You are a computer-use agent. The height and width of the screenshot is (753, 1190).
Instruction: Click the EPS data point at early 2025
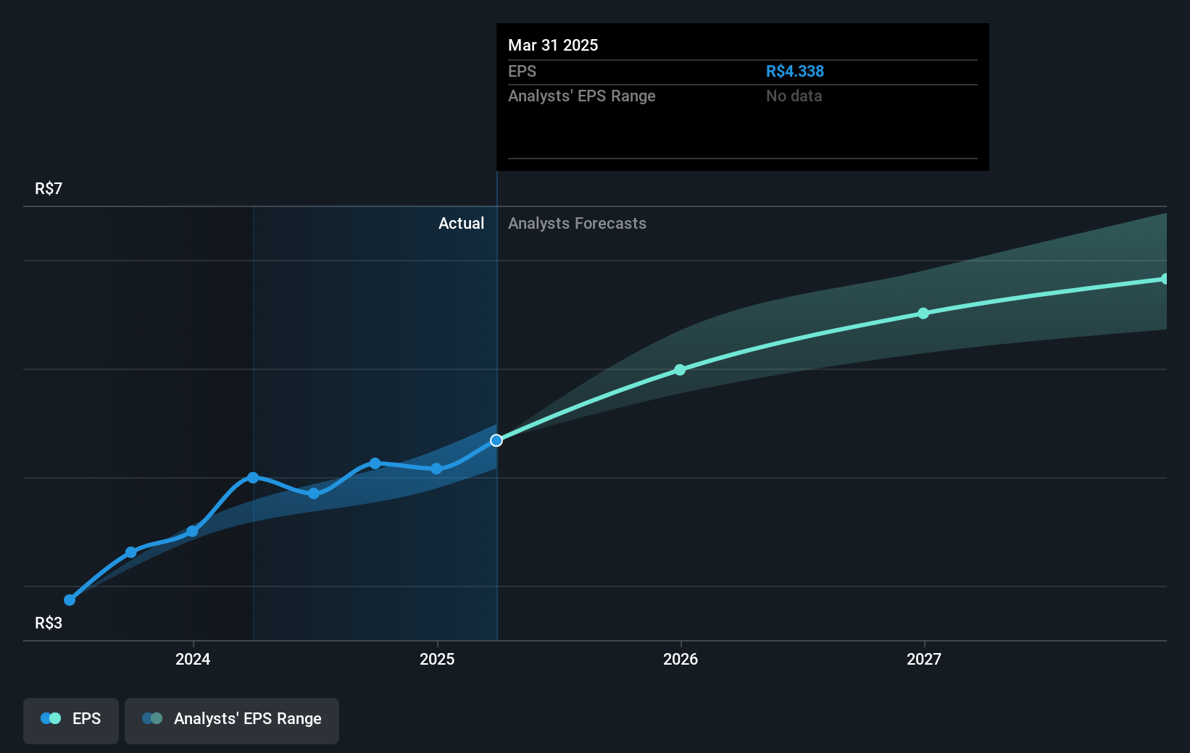click(x=436, y=469)
